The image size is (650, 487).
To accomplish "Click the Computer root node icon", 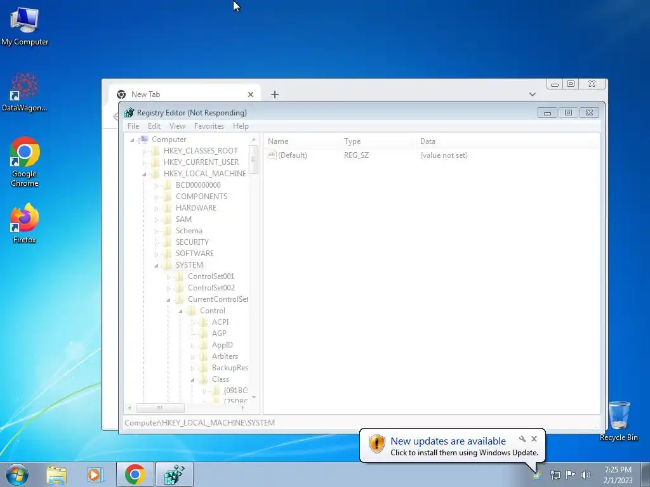I will coord(143,140).
